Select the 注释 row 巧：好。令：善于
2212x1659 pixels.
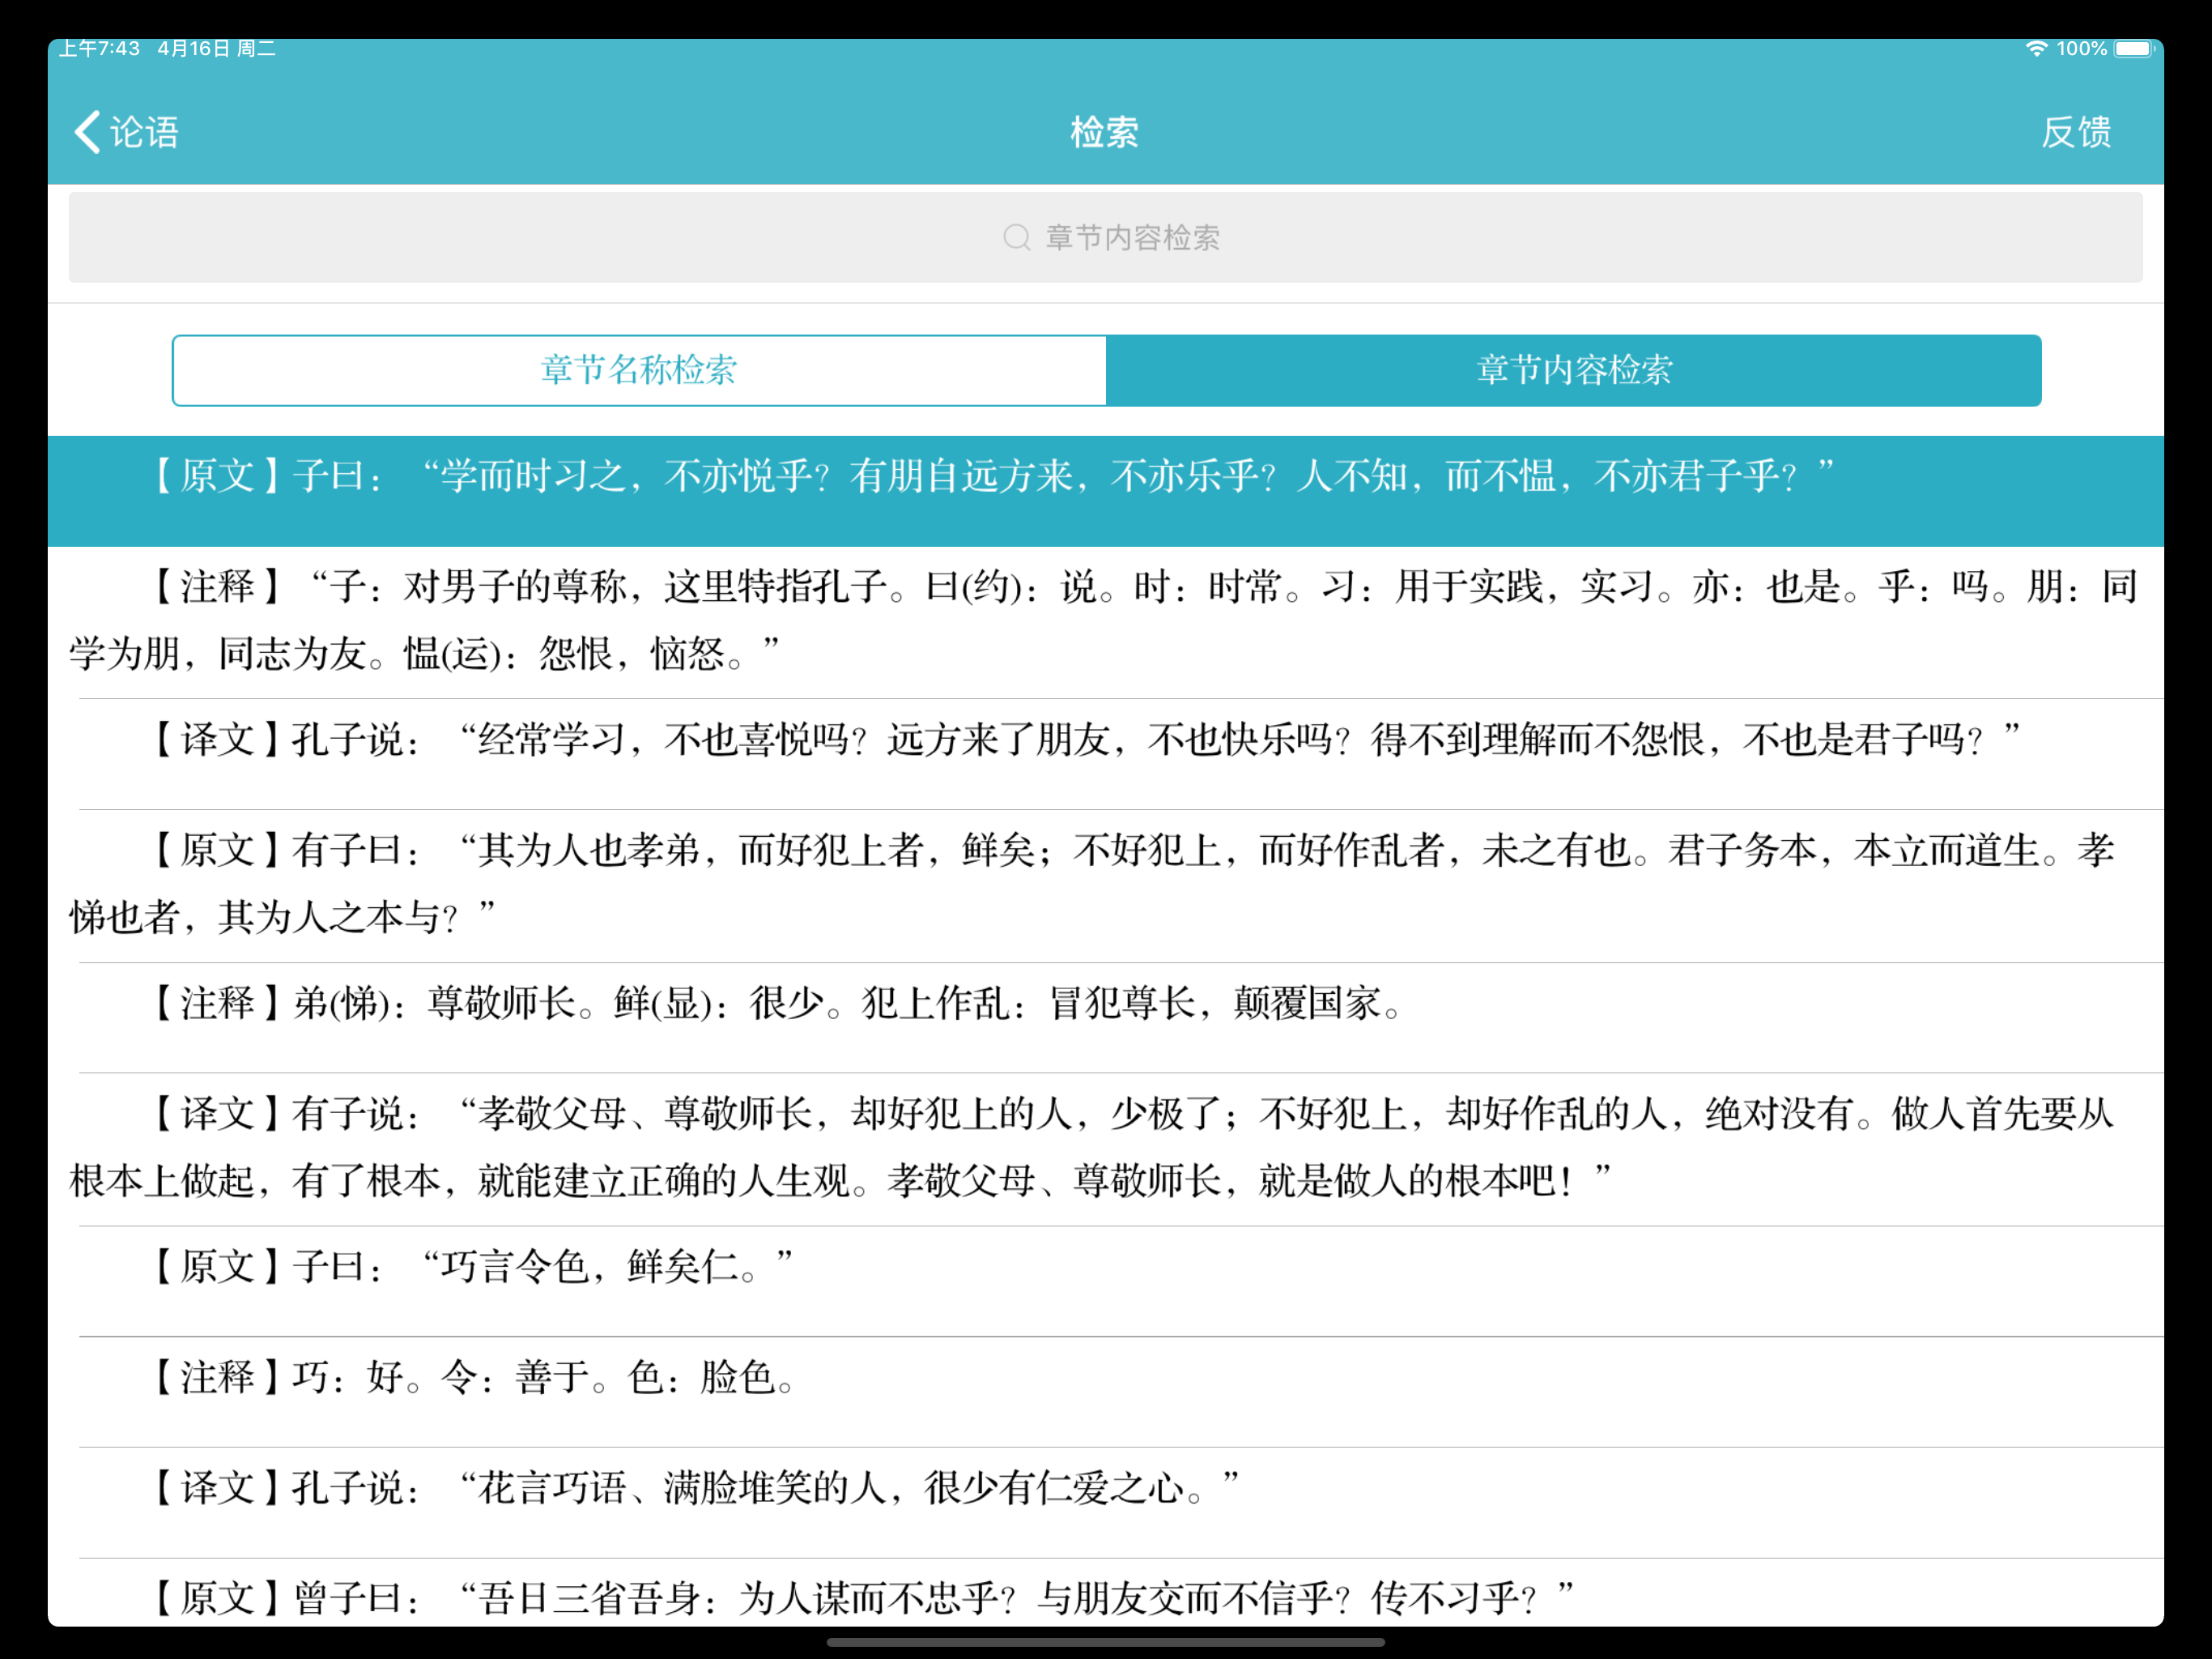[x=1106, y=1392]
